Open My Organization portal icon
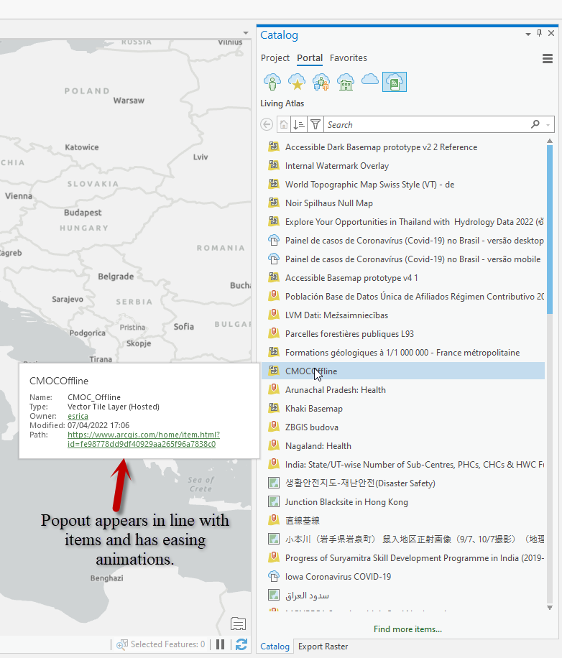This screenshot has height=658, width=562. [x=346, y=82]
